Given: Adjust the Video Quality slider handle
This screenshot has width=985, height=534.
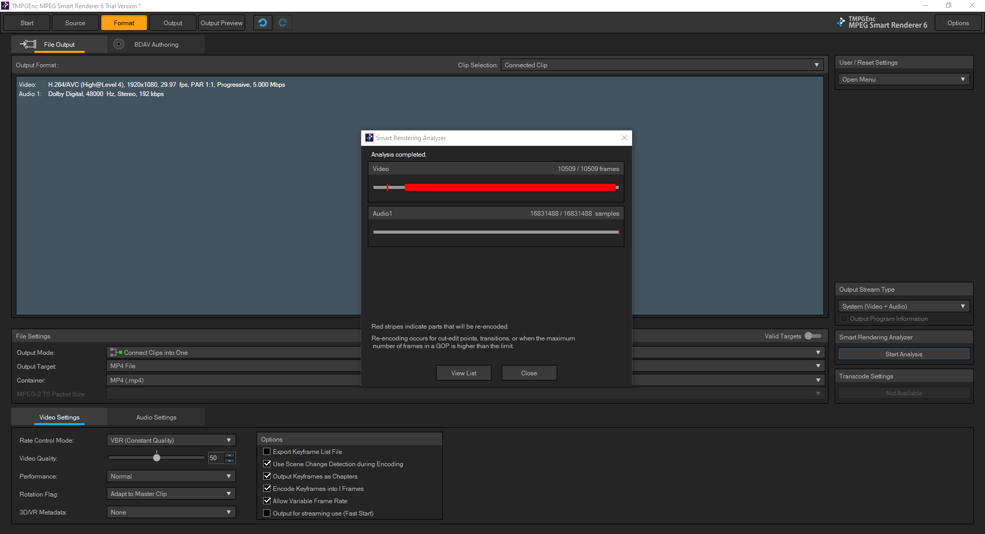Looking at the screenshot, I should (157, 457).
